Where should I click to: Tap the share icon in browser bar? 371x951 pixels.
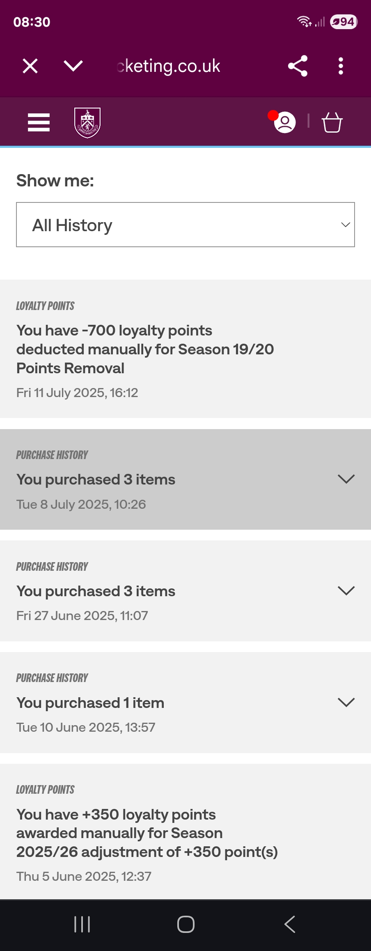click(x=298, y=66)
